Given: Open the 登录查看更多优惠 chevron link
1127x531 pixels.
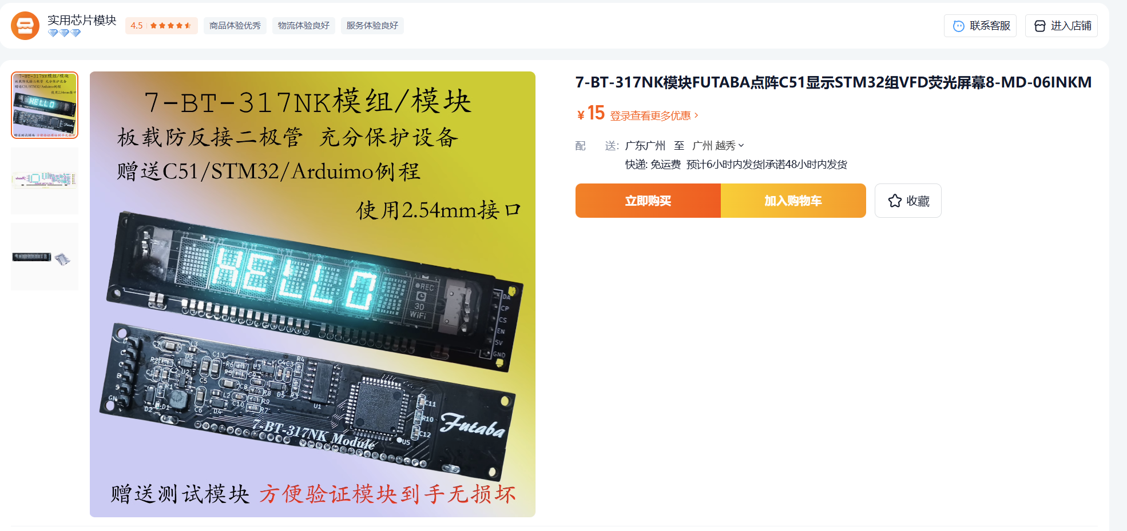Looking at the screenshot, I should click(x=654, y=115).
